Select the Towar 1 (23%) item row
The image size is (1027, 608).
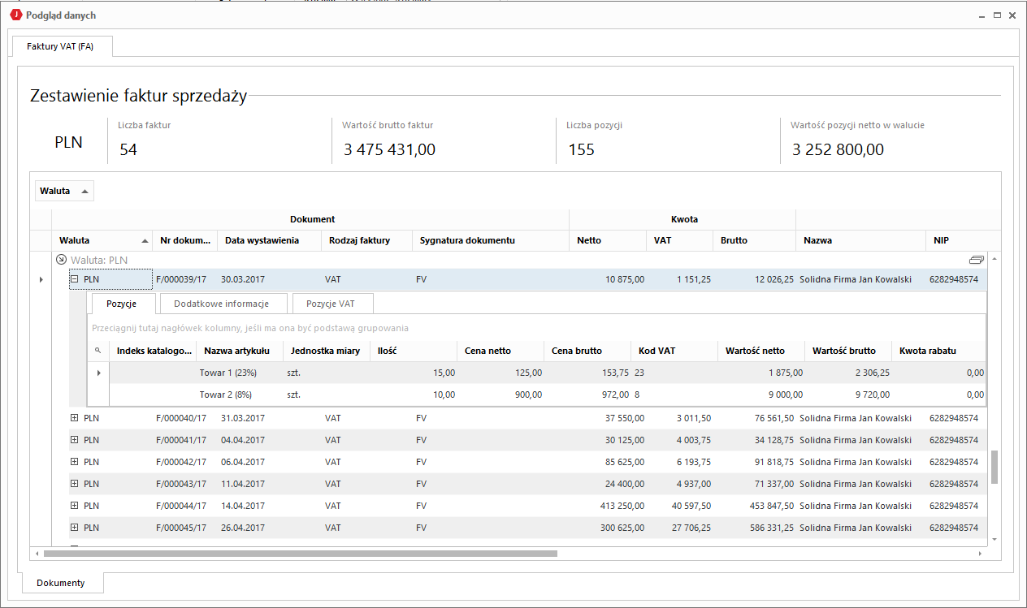[x=548, y=373]
